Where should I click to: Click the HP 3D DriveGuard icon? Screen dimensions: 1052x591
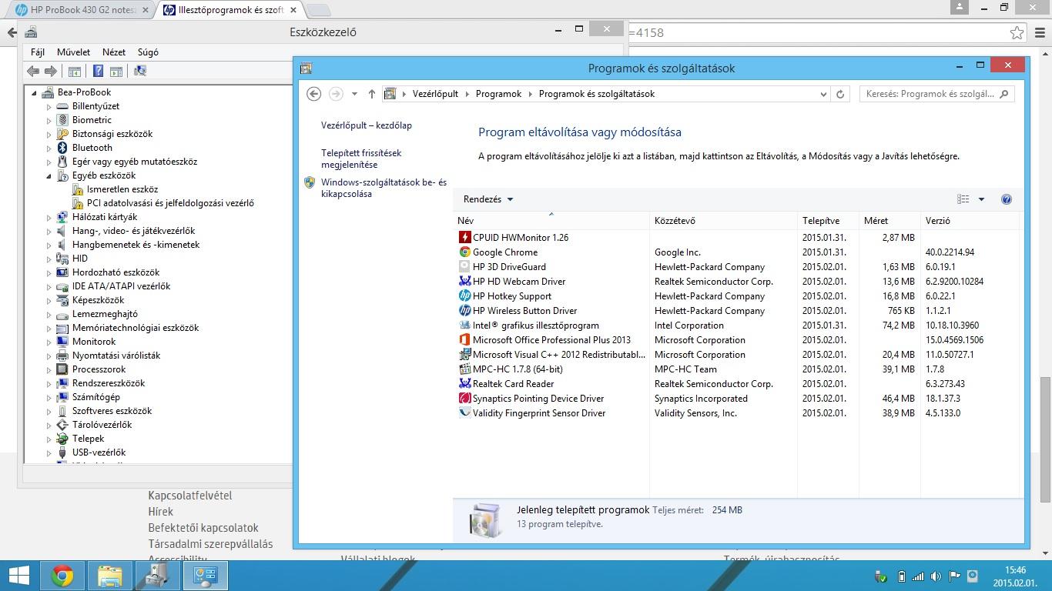coord(464,267)
